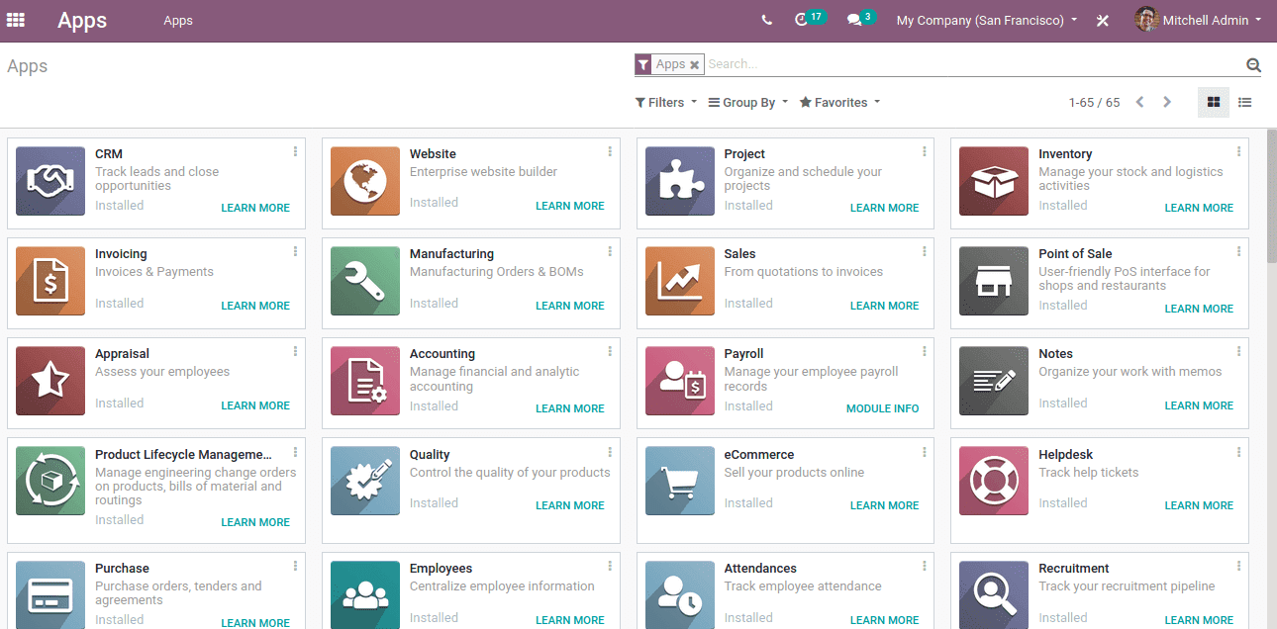This screenshot has height=629, width=1277.
Task: Open the Inventory box app icon
Action: coord(993,181)
